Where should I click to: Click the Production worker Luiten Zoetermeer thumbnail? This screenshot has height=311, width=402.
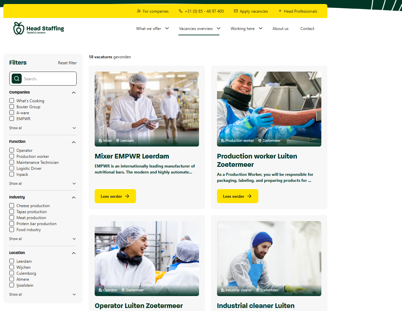[x=269, y=109]
